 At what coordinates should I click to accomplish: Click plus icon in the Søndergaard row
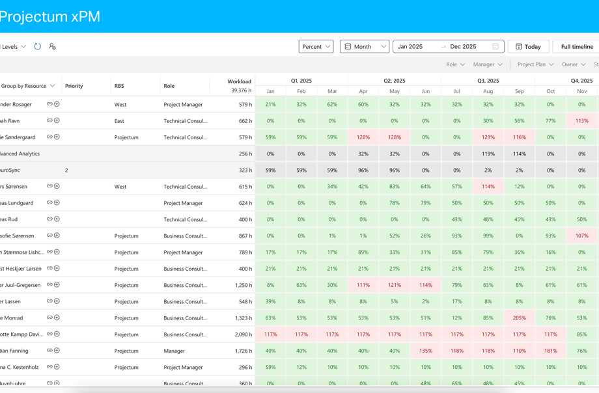click(57, 137)
